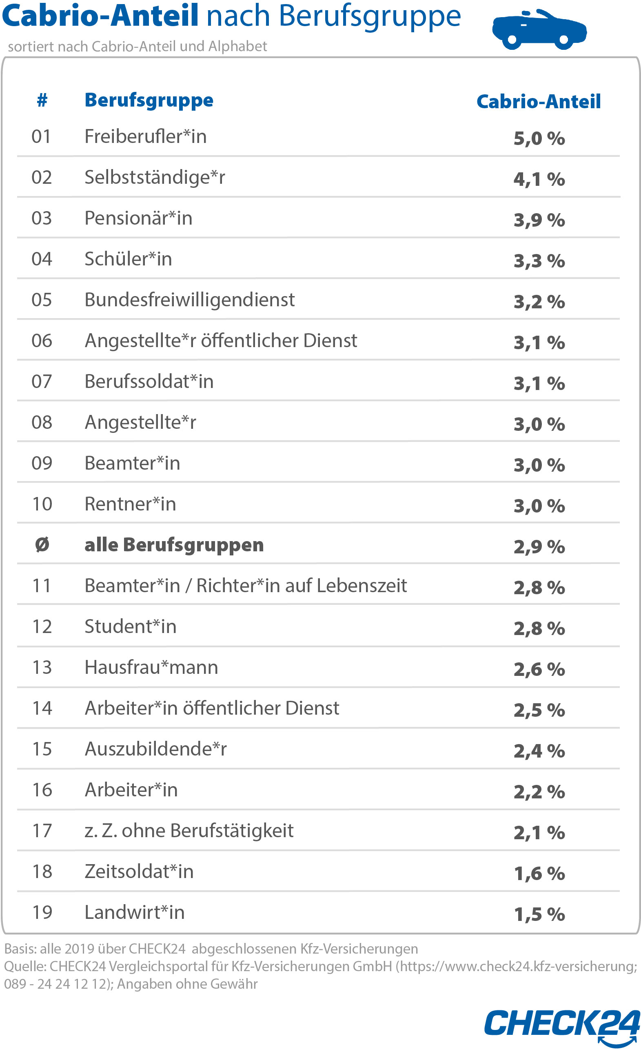Click the Berufsgruppe column header
Viewport: 641px width, 1052px height.
pos(149,100)
